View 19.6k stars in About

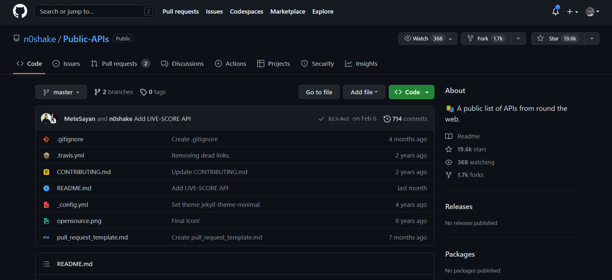coord(466,149)
